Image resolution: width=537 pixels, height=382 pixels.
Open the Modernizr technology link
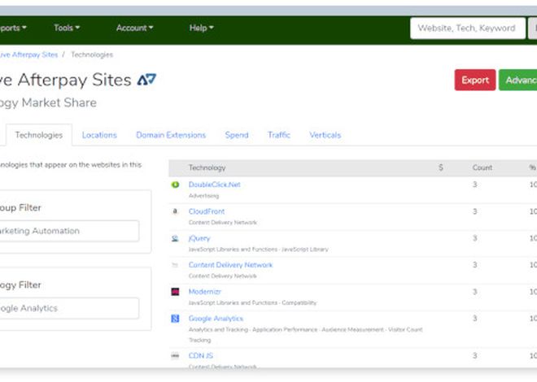point(205,292)
